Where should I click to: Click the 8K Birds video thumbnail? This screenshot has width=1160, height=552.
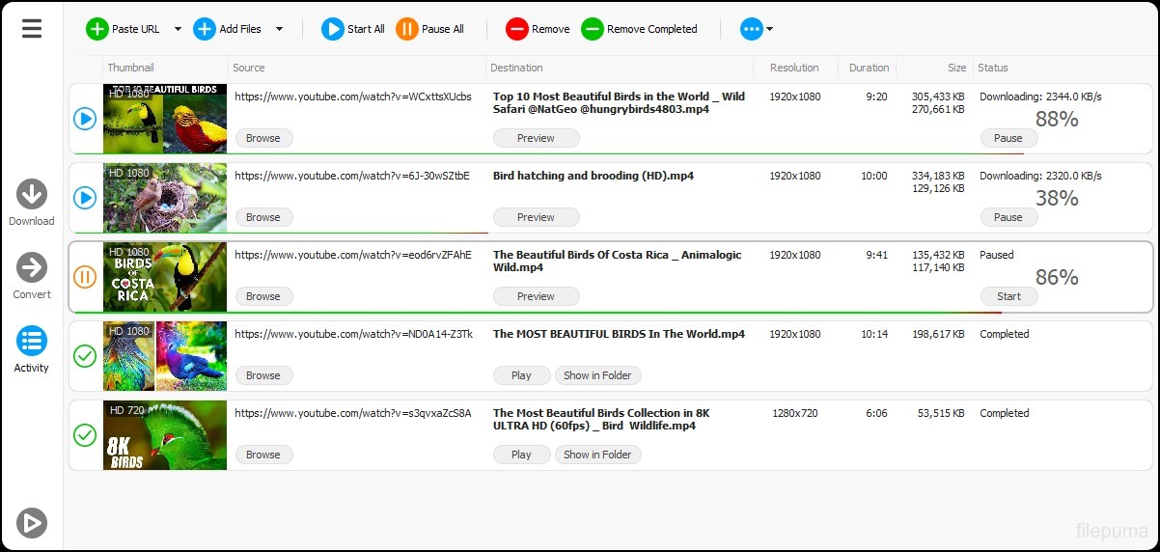[x=165, y=435]
